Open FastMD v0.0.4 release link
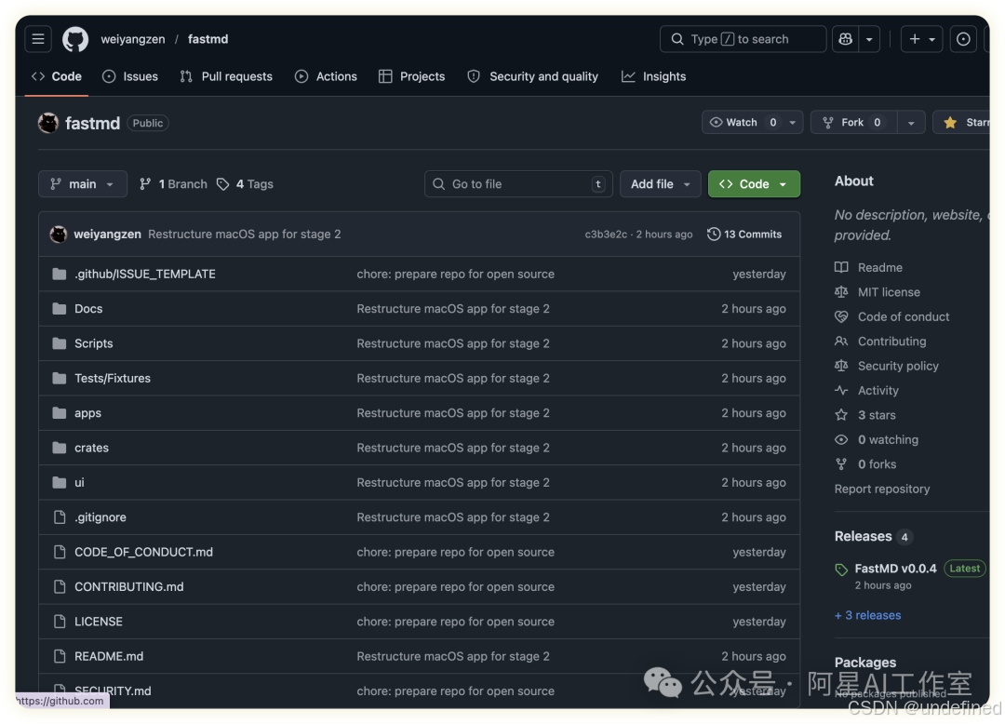Viewport: 1005px width, 724px height. tap(895, 569)
